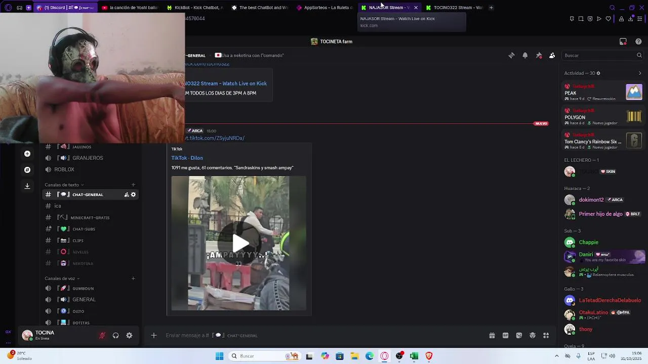The width and height of the screenshot is (648, 364).
Task: Open the tiktok.com/ZSyjuNRDa link
Action: click(215, 138)
